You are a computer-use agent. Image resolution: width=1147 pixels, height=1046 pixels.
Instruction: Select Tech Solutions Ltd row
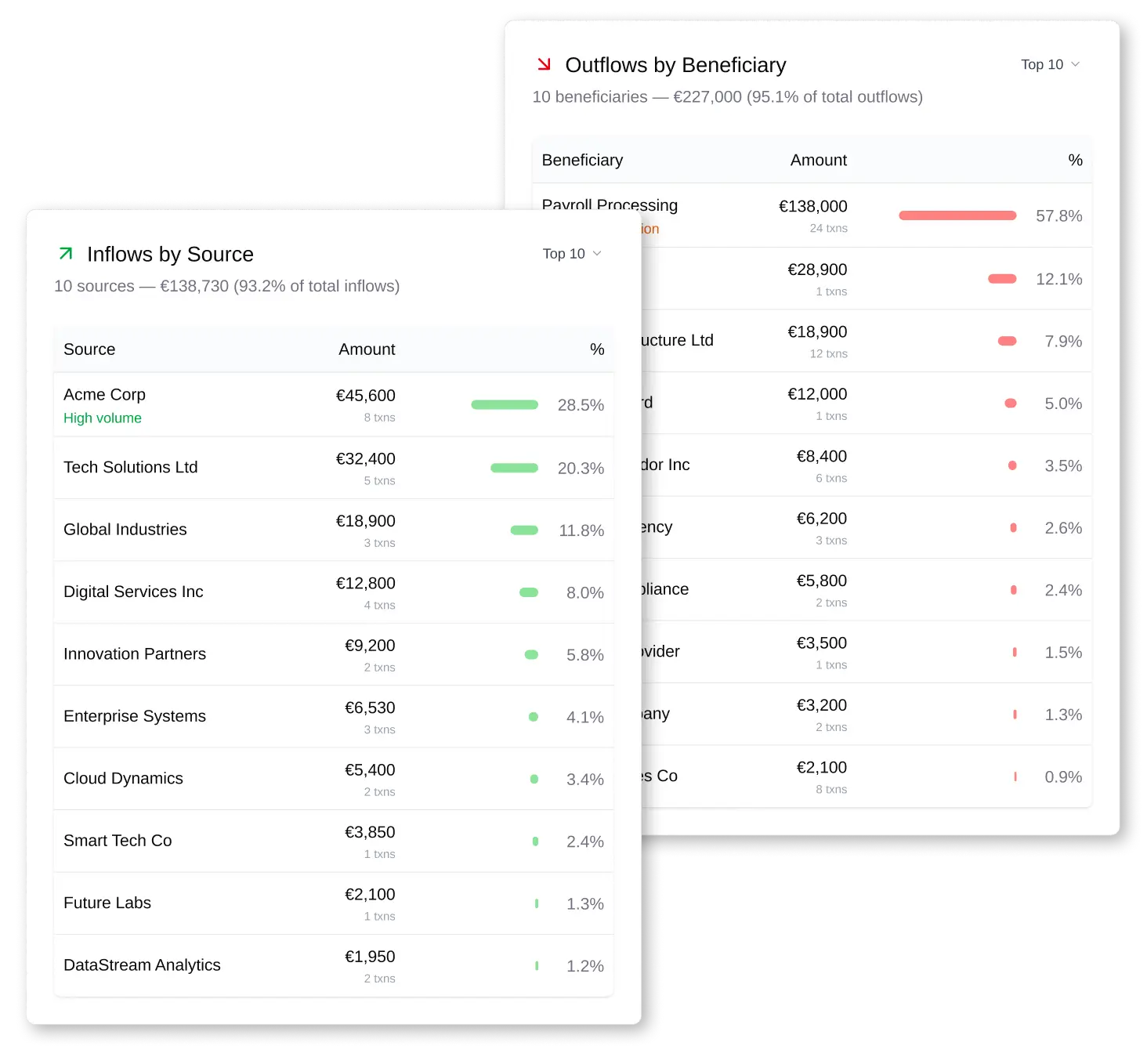(334, 468)
